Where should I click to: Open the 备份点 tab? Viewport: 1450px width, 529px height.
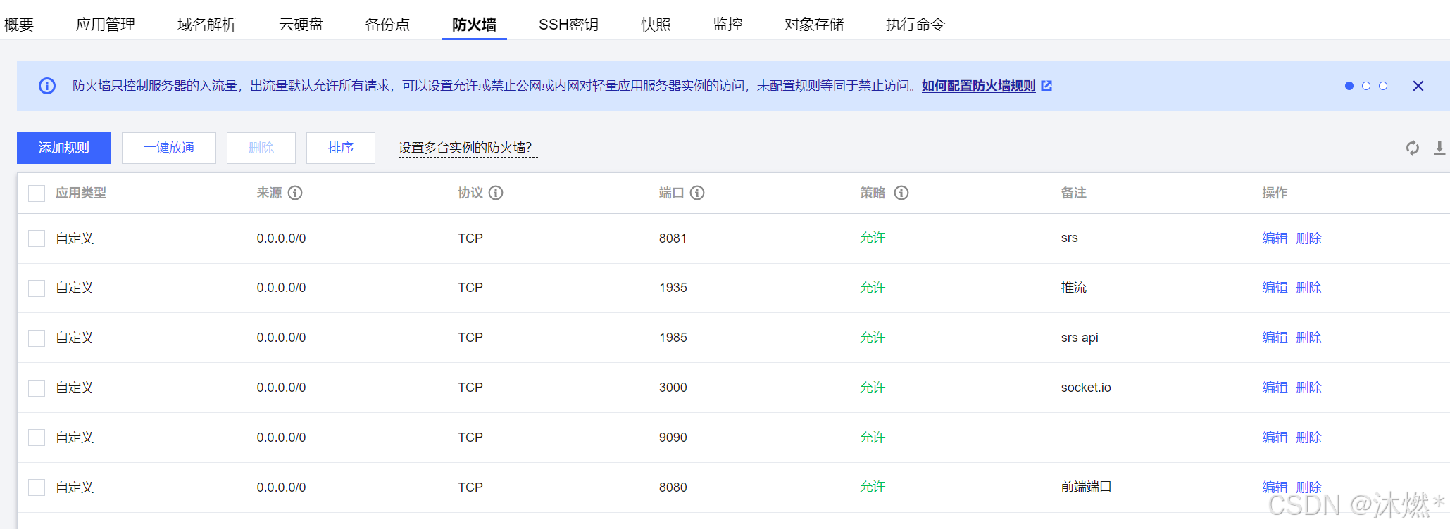(387, 25)
